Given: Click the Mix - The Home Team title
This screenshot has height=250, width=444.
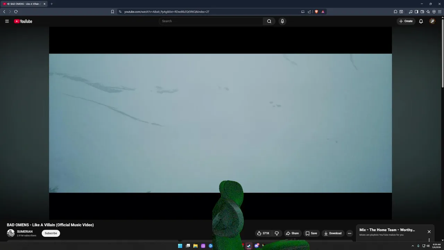Looking at the screenshot, I should pyautogui.click(x=387, y=230).
